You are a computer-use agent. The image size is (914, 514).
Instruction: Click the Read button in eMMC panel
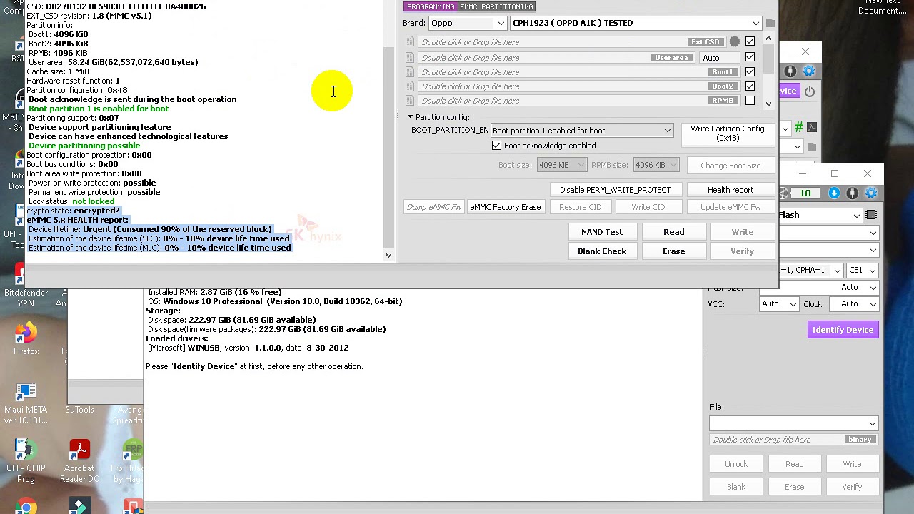(x=673, y=232)
